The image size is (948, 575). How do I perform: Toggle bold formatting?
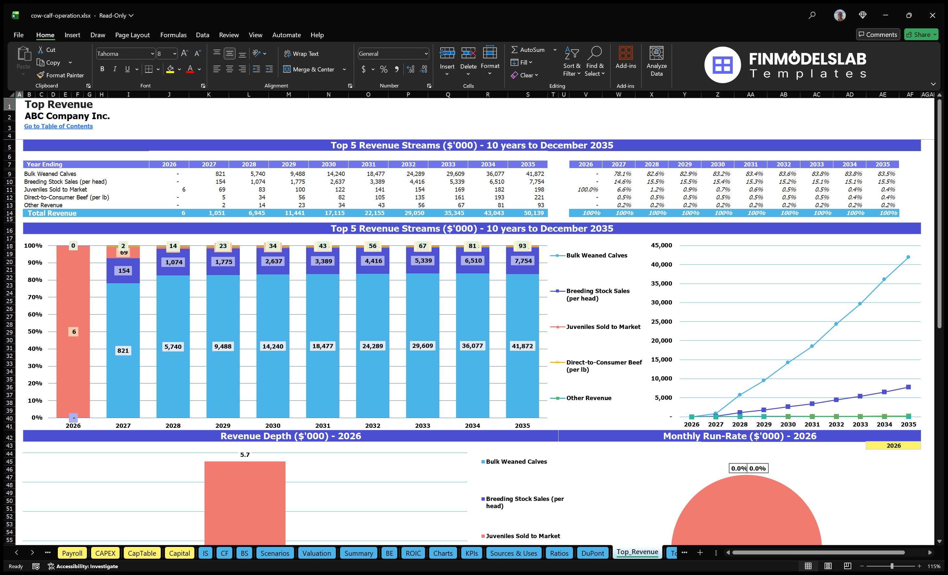pyautogui.click(x=102, y=69)
